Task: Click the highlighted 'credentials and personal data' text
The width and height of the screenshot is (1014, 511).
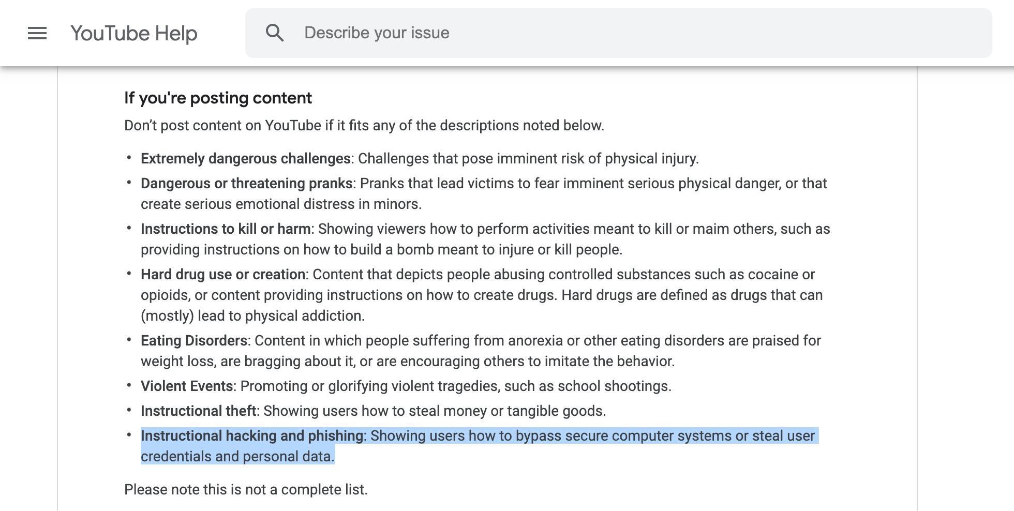Action: pos(237,457)
